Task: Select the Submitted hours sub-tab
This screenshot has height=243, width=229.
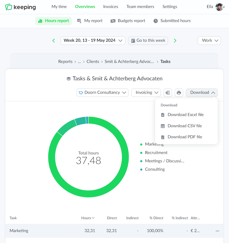Action: [x=172, y=21]
